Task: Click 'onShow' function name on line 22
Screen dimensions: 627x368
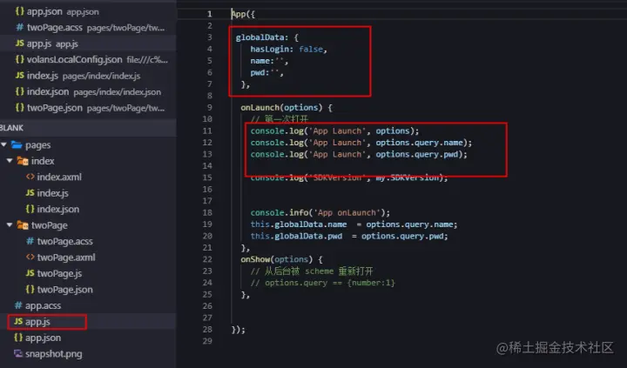Action: click(255, 259)
